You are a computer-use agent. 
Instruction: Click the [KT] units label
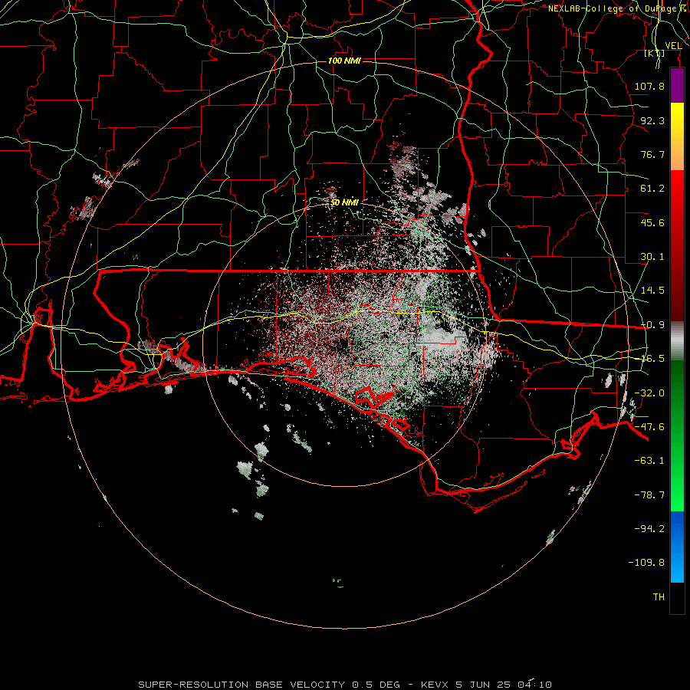tap(655, 53)
